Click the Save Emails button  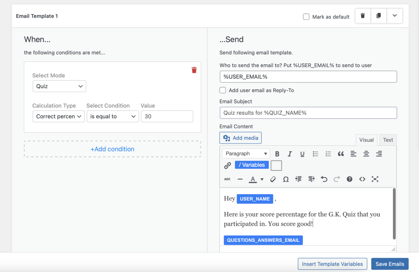(390, 264)
